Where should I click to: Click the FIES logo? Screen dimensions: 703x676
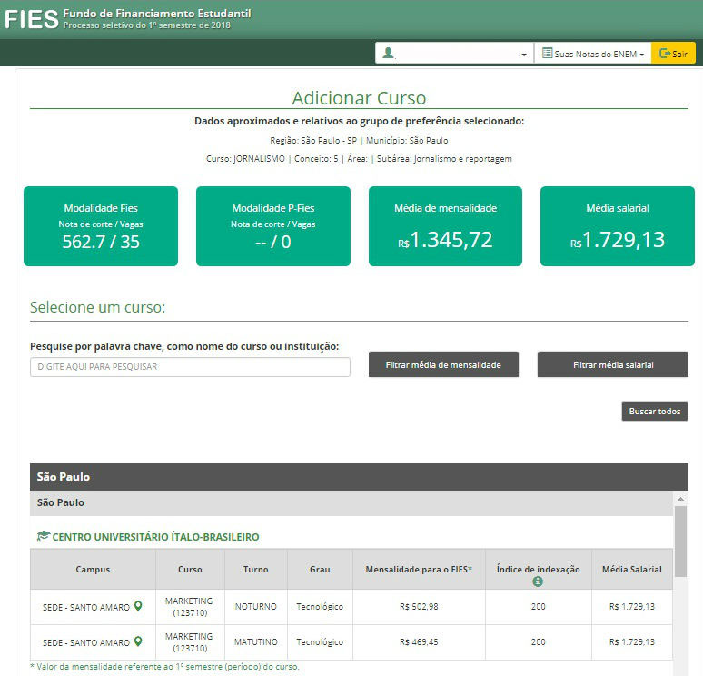coord(32,19)
